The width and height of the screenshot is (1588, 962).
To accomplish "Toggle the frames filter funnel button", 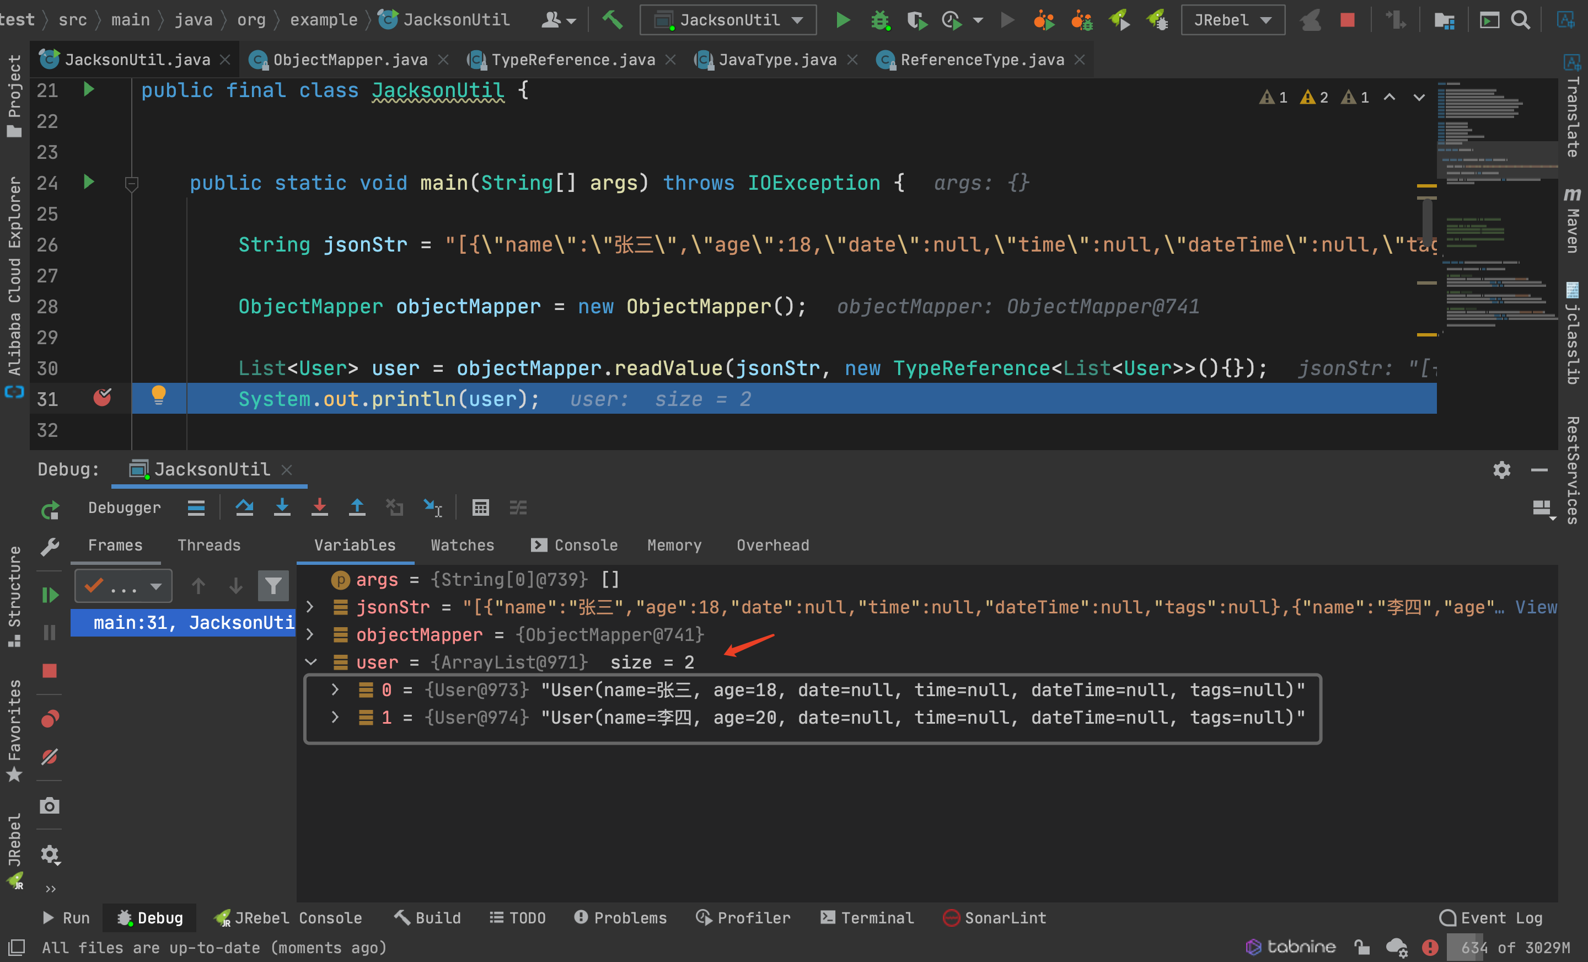I will pos(273,585).
